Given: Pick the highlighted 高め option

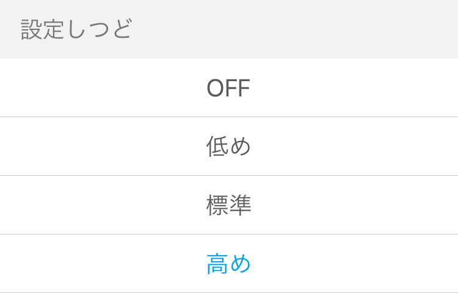Looking at the screenshot, I should (228, 264).
